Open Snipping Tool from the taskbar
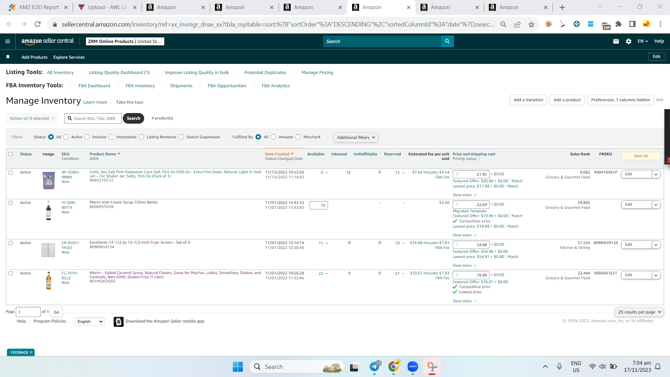This screenshot has width=670, height=377. click(432, 367)
